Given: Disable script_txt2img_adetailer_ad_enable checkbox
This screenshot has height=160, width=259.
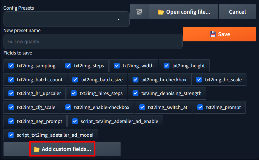Looking at the screenshot, I should (75, 121).
